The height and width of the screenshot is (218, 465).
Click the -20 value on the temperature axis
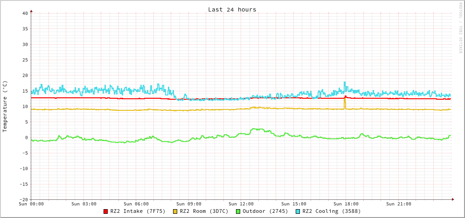pos(23,199)
